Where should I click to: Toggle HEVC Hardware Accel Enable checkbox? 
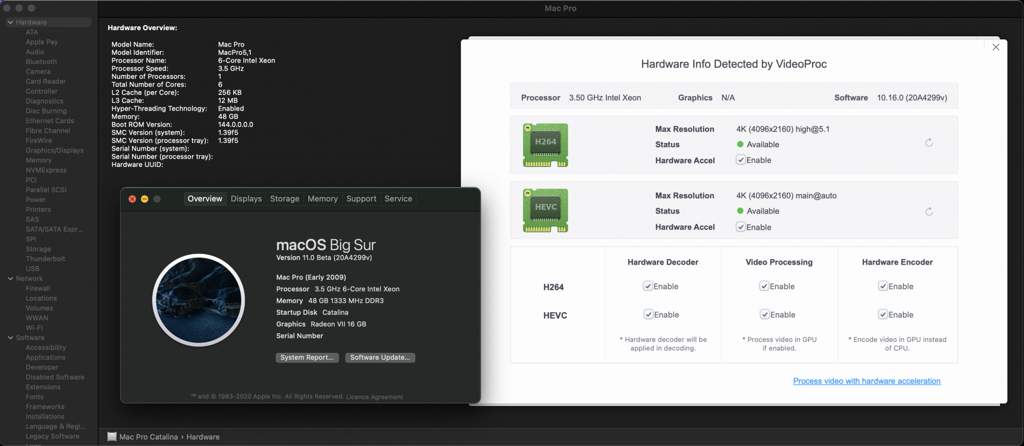tap(740, 227)
